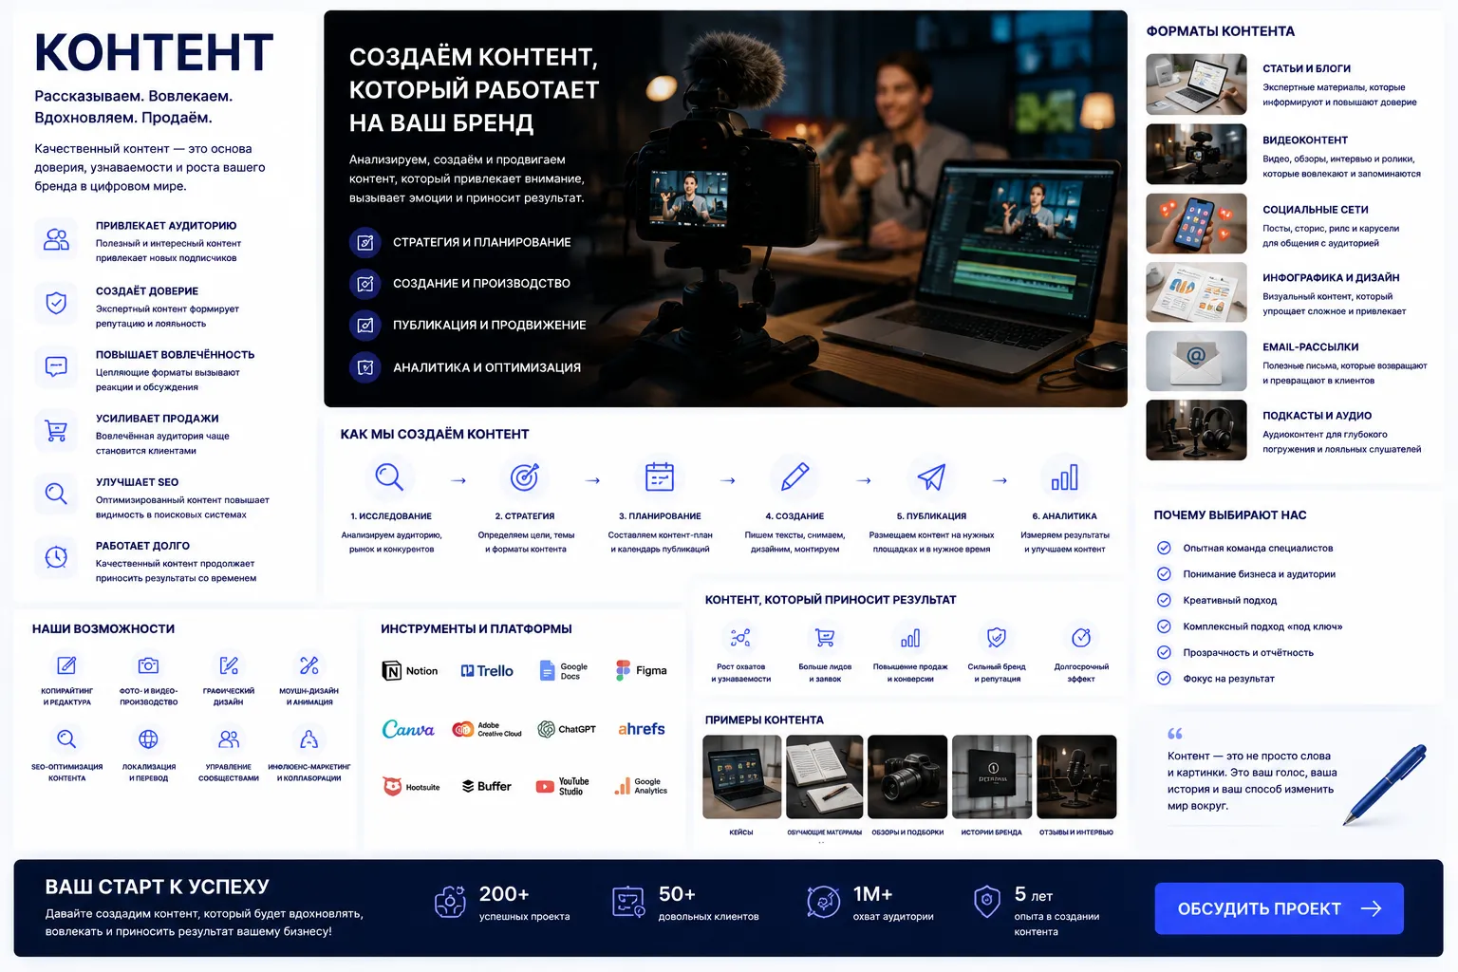Select the Аналитика и оптимизация icon
The height and width of the screenshot is (972, 1458).
[x=365, y=366]
